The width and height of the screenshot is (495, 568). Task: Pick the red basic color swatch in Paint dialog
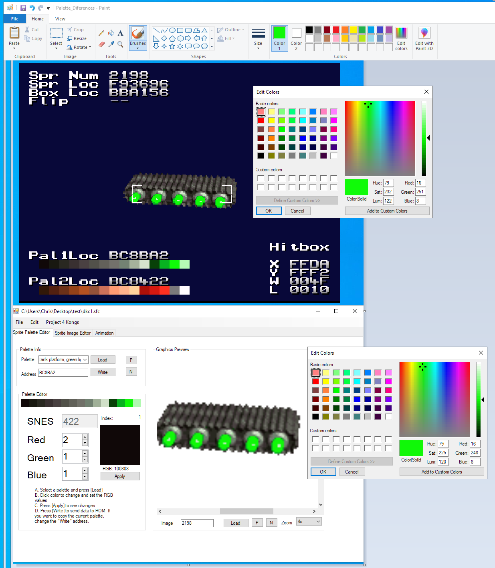[261, 120]
